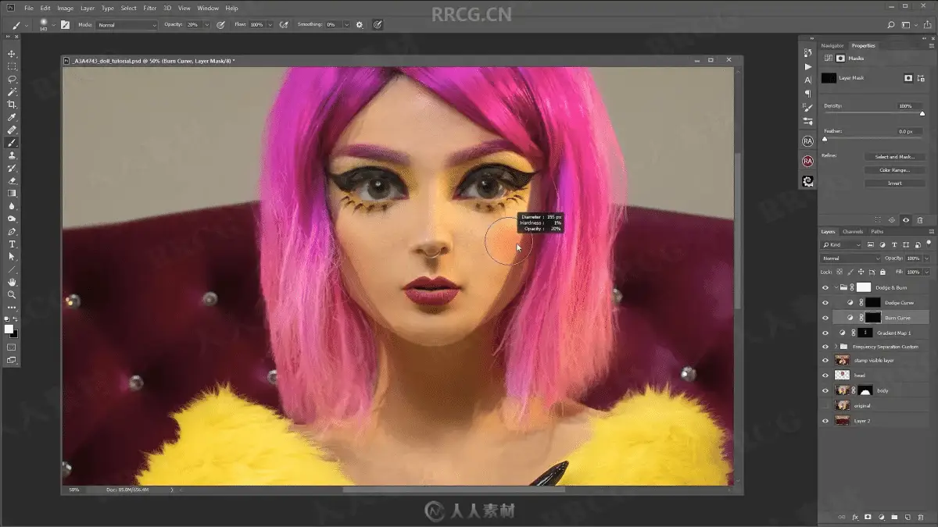Select the Zoom tool
Image resolution: width=938 pixels, height=527 pixels.
12,294
